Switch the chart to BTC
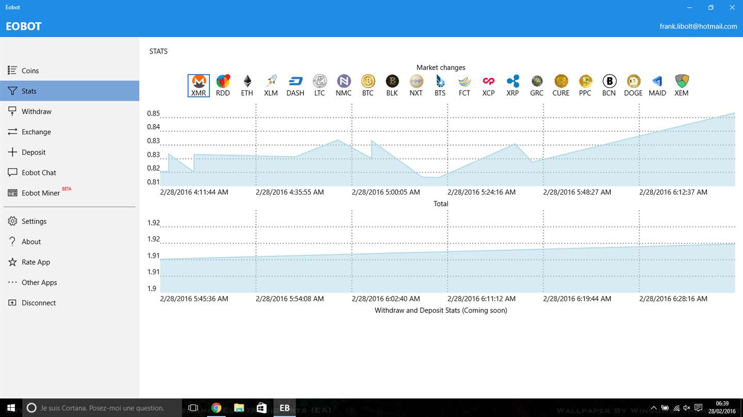 click(x=368, y=85)
